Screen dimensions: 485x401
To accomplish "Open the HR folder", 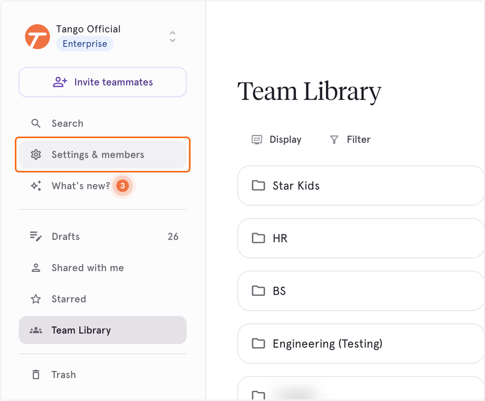I will point(361,238).
